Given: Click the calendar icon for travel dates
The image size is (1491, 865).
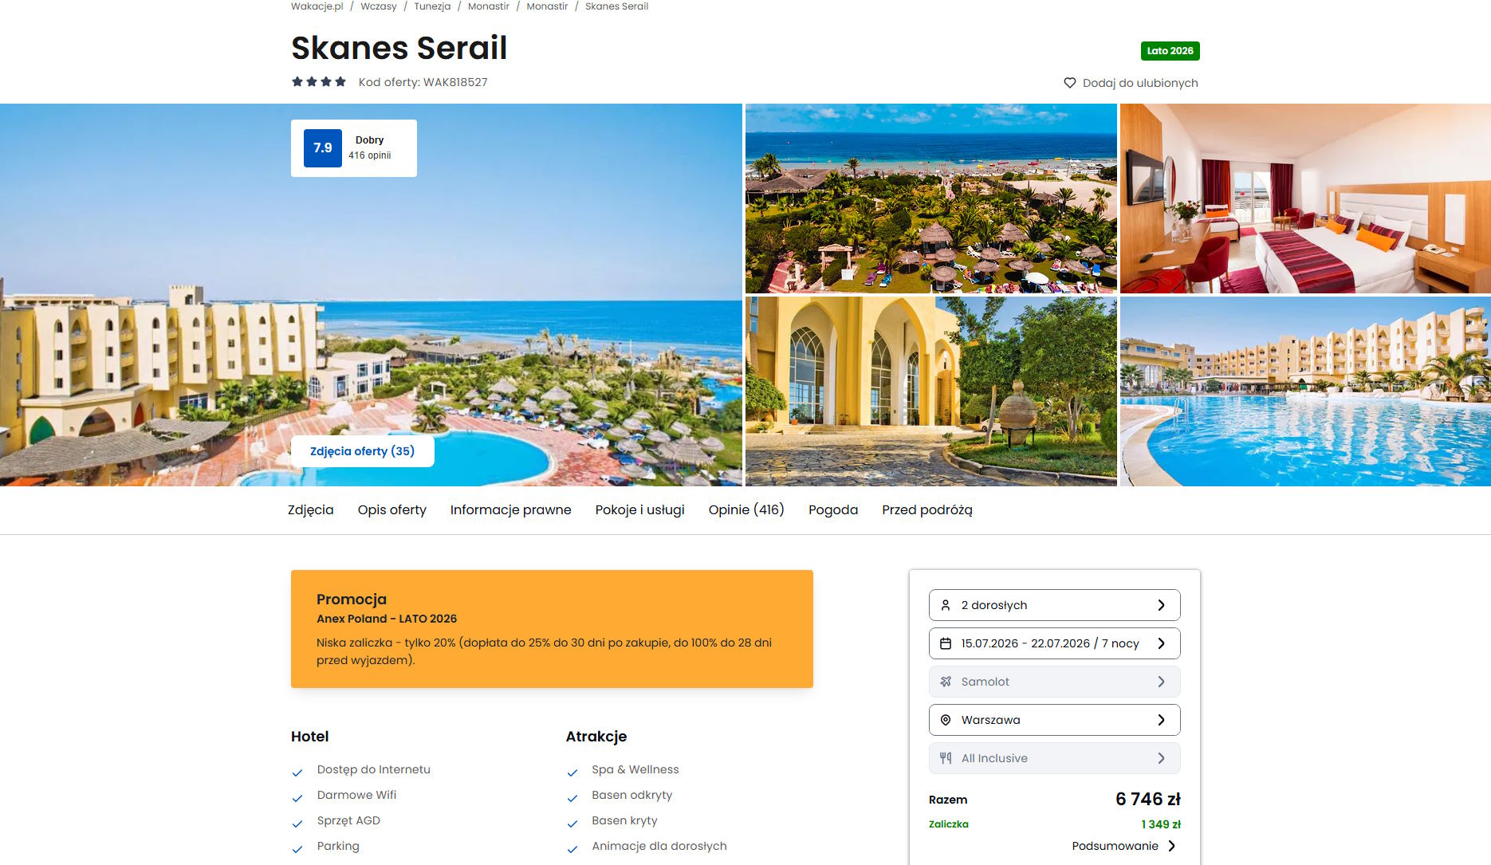Looking at the screenshot, I should [x=946, y=643].
